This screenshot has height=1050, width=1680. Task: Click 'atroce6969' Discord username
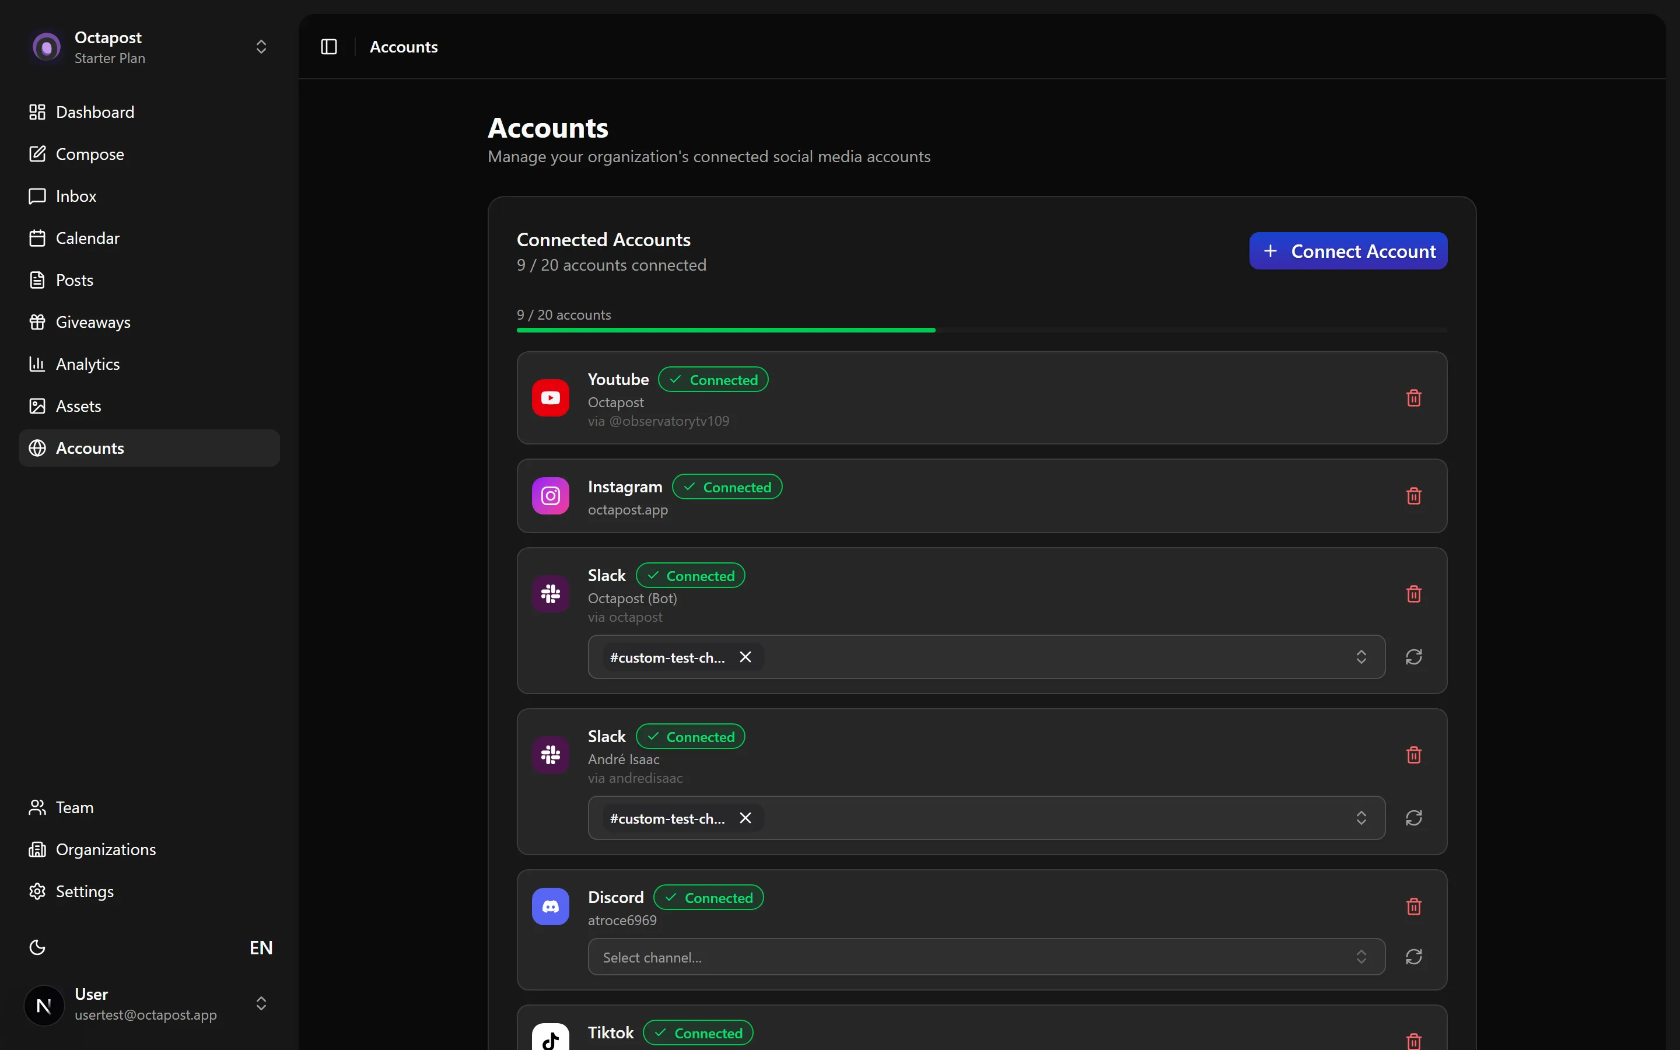[x=622, y=920]
